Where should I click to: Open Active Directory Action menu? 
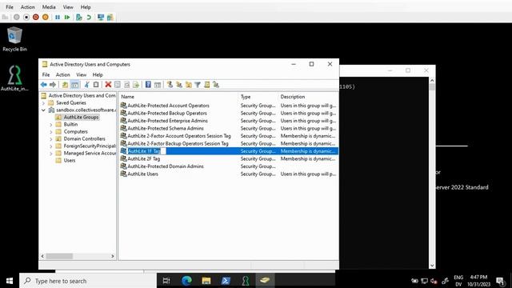pyautogui.click(x=62, y=74)
